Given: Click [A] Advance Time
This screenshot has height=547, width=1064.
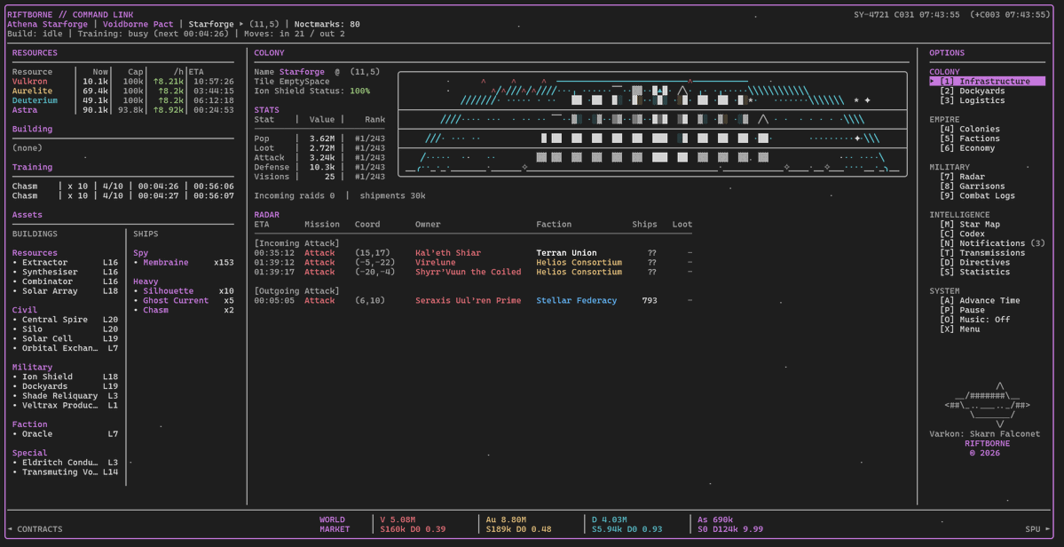Looking at the screenshot, I should 980,300.
